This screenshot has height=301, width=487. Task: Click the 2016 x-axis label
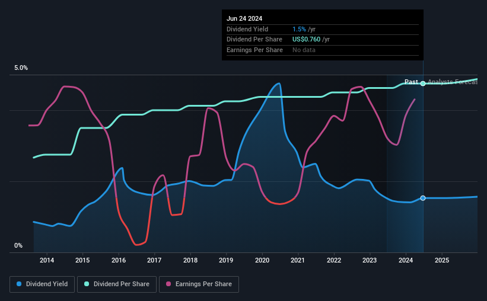(119, 260)
